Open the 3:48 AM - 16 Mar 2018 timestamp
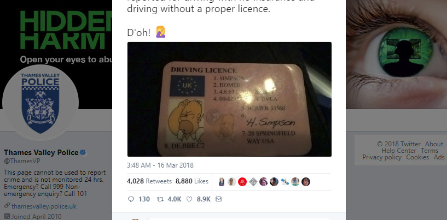The image size is (447, 220). click(x=160, y=165)
